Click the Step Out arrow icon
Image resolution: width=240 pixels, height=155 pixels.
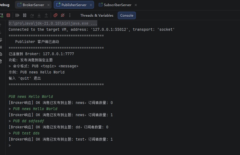(46, 15)
